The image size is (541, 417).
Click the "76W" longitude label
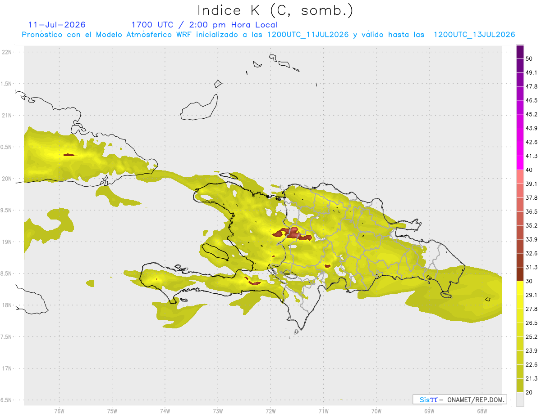click(x=59, y=411)
